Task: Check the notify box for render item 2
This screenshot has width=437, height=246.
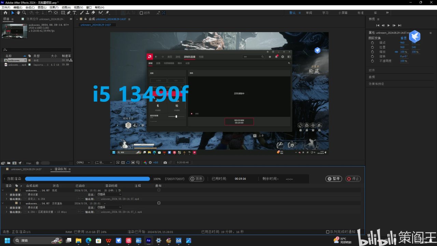Action: tap(159, 203)
